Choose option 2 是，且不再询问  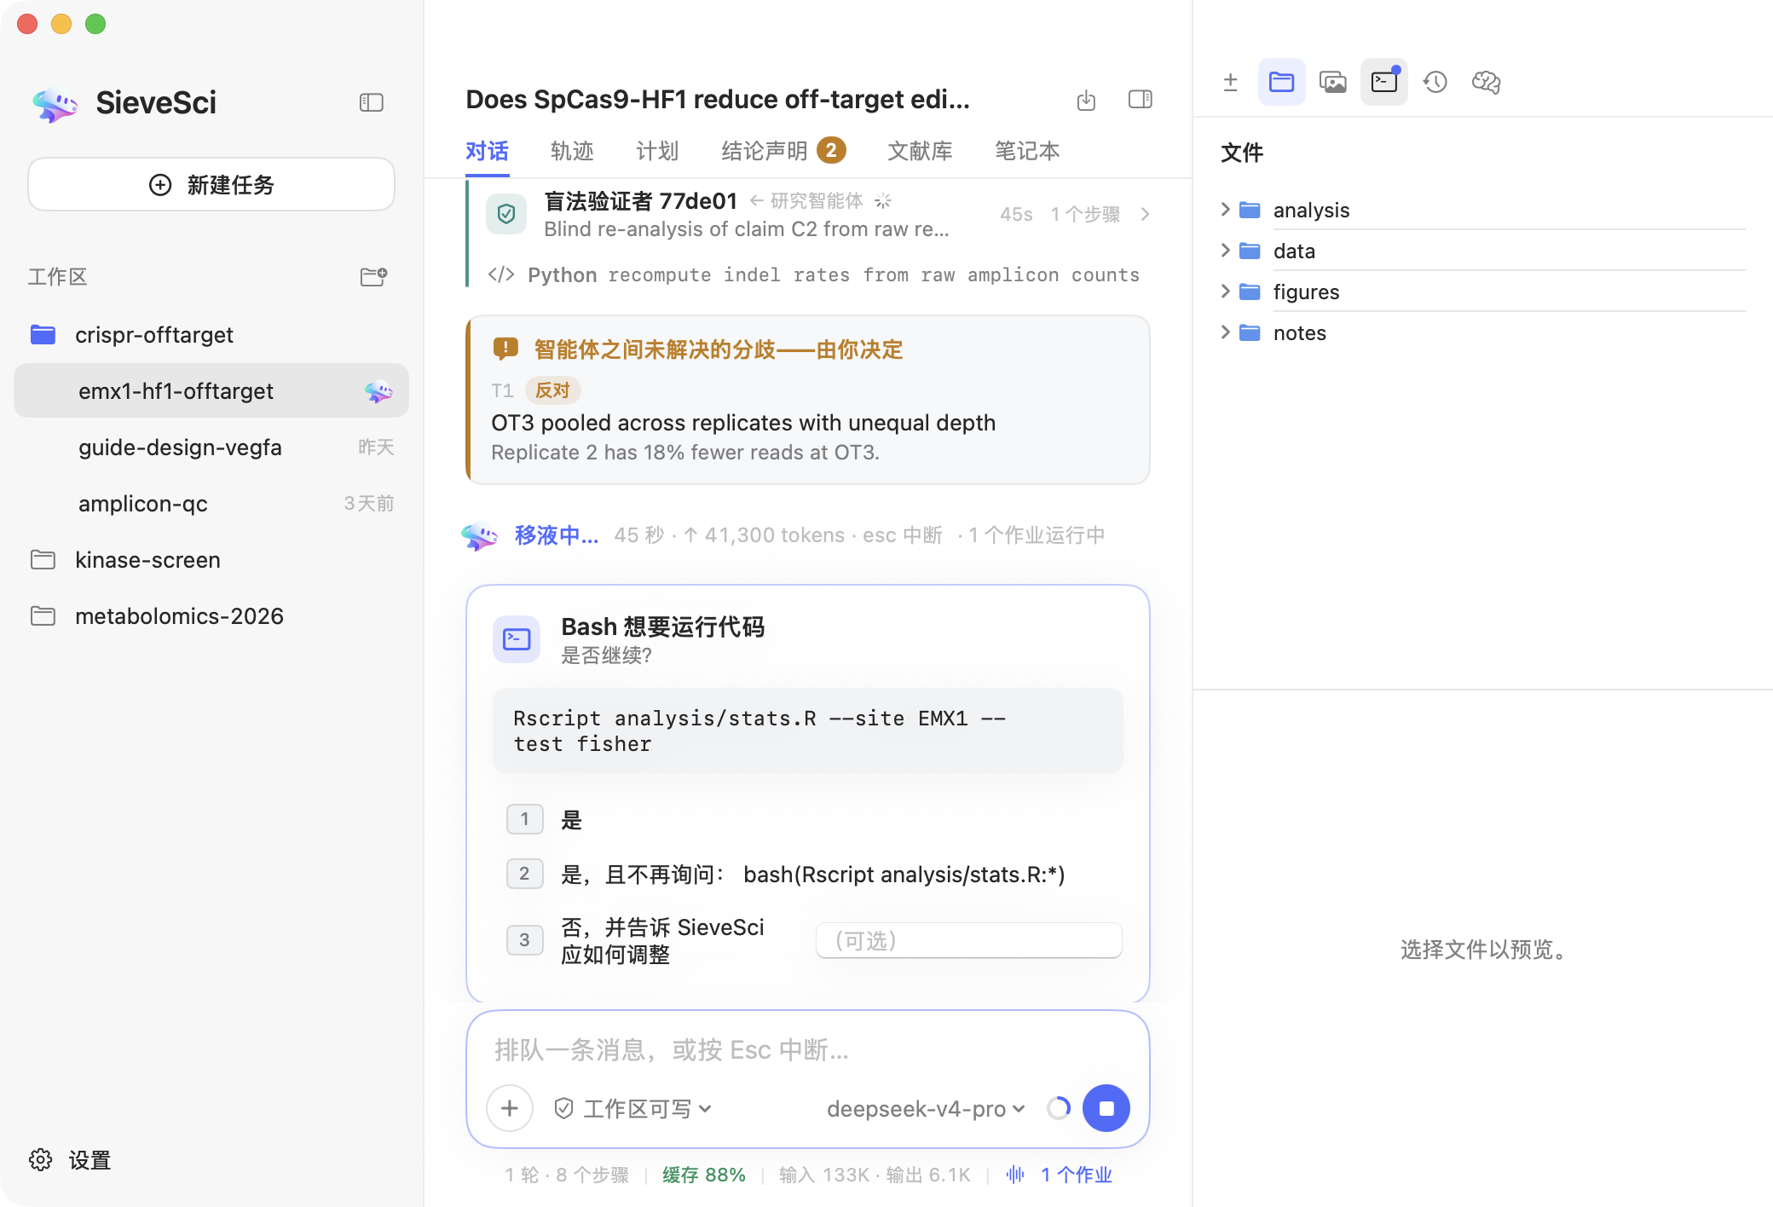click(808, 874)
